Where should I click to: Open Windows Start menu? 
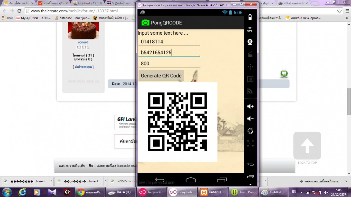(x=6, y=192)
